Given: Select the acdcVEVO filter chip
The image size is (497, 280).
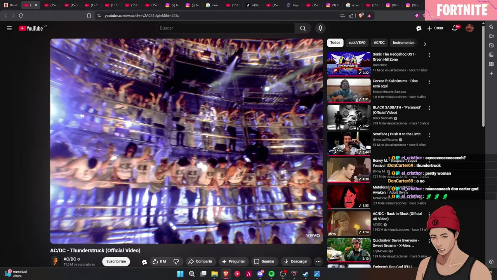Looking at the screenshot, I should (357, 43).
